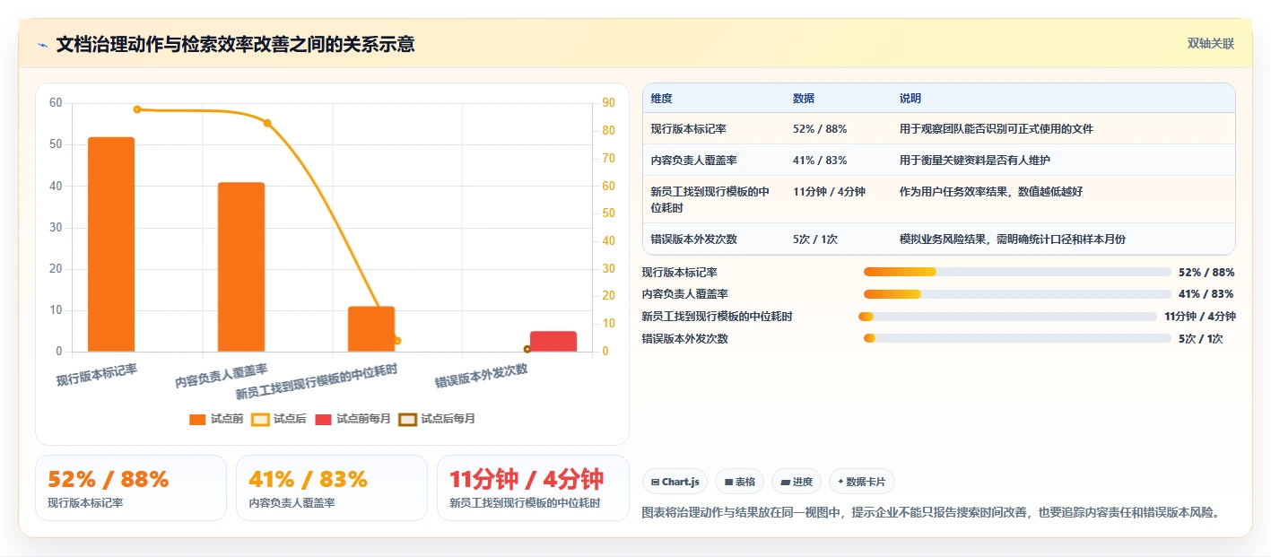Click the 数据卡片 tag chip
Screen dimensions: 1271x557
(861, 482)
